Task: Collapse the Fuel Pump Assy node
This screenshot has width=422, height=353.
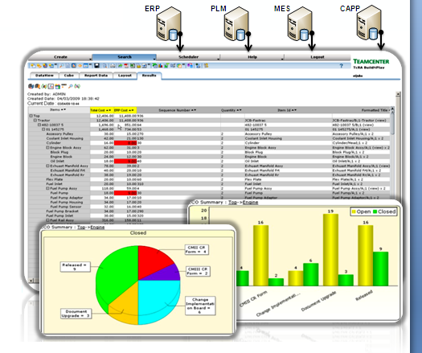Action: (x=47, y=188)
